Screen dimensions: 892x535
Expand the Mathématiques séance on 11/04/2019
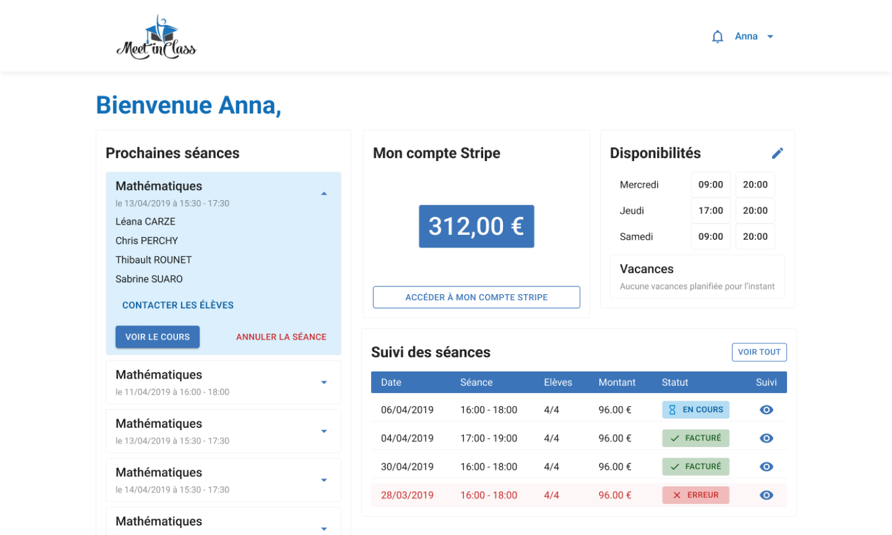click(x=324, y=382)
